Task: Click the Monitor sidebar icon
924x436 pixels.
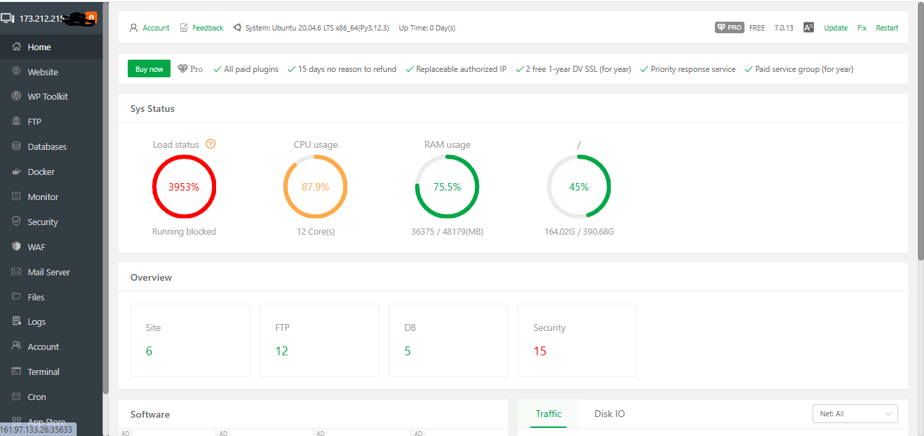Action: pos(16,197)
